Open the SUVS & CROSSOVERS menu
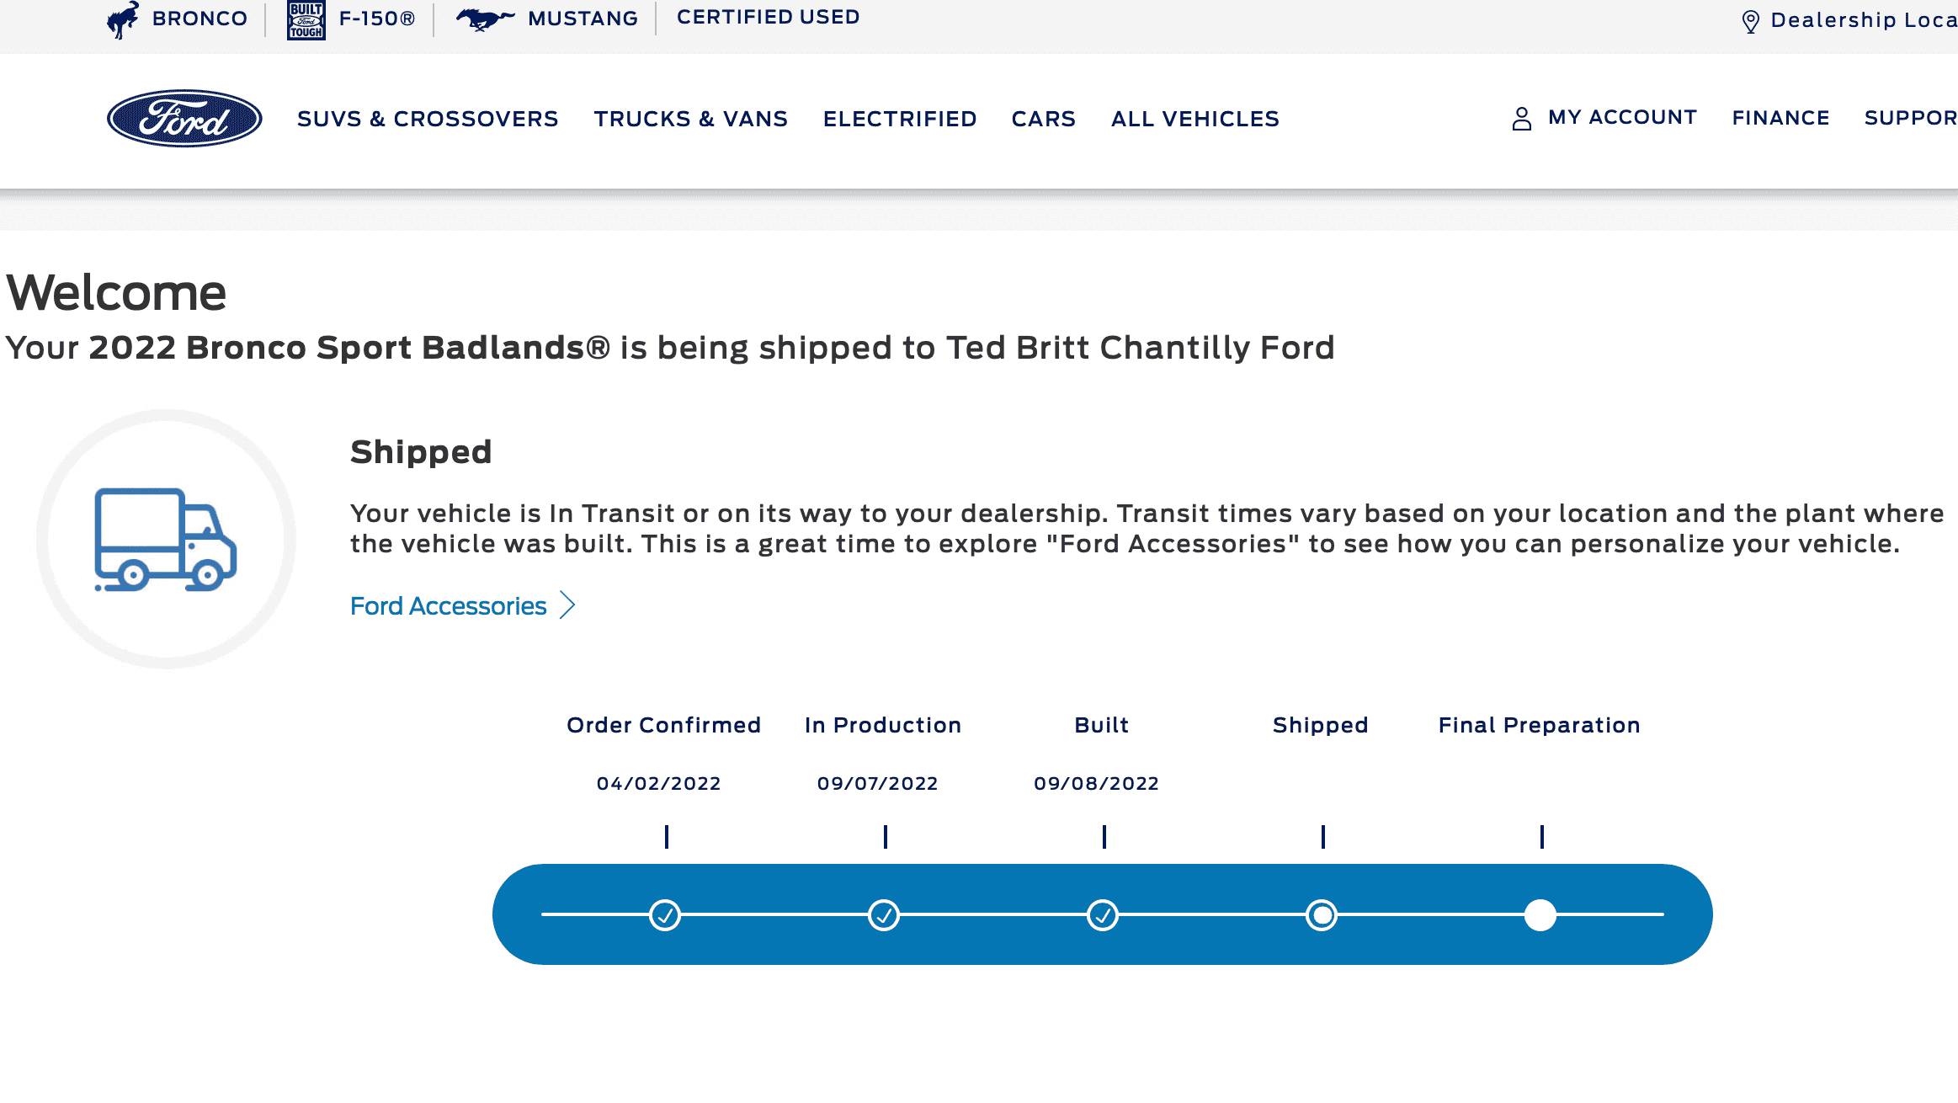1958x1103 pixels. click(428, 119)
